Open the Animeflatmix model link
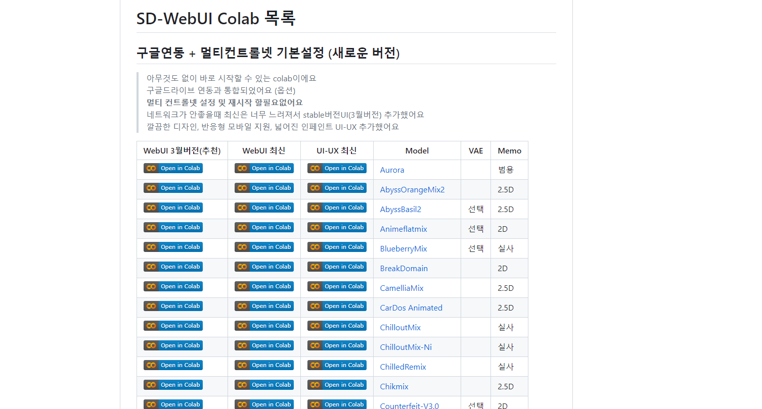762x409 pixels. (404, 229)
